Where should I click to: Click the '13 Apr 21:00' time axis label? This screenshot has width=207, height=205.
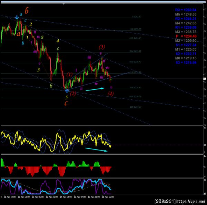pos(52,197)
